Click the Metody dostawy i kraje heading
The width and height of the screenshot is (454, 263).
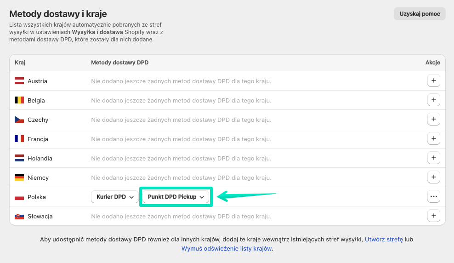(x=58, y=14)
